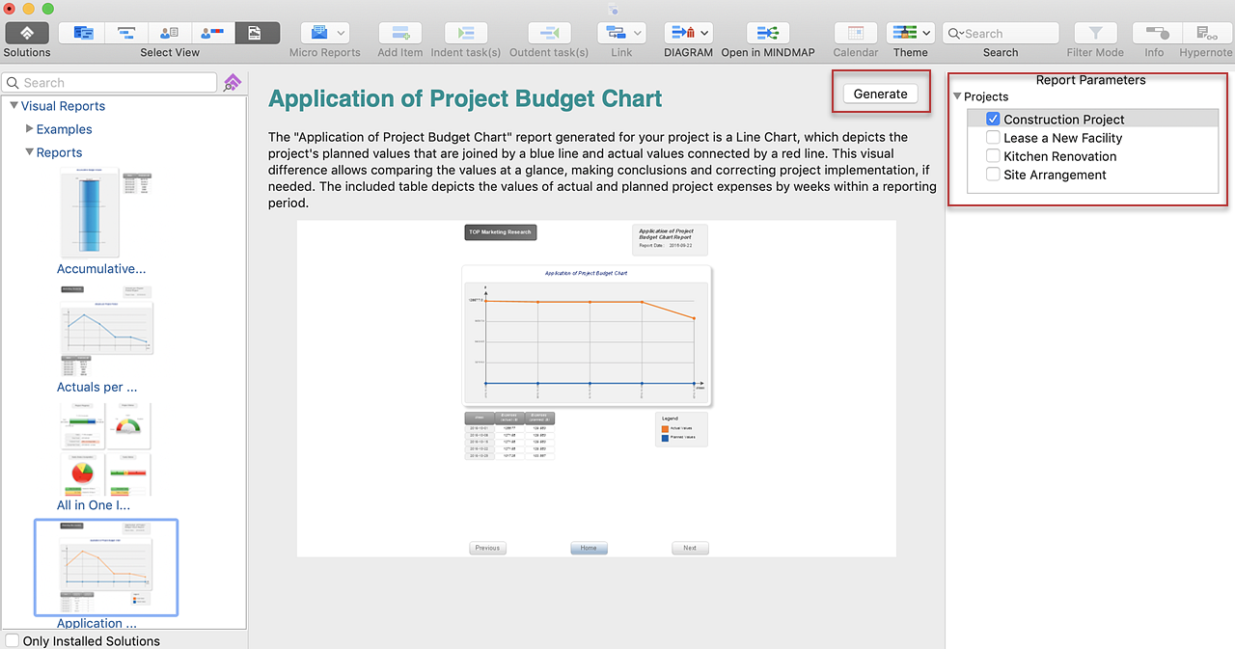Click the Outdent task(s) icon
This screenshot has width=1235, height=649.
pyautogui.click(x=549, y=33)
